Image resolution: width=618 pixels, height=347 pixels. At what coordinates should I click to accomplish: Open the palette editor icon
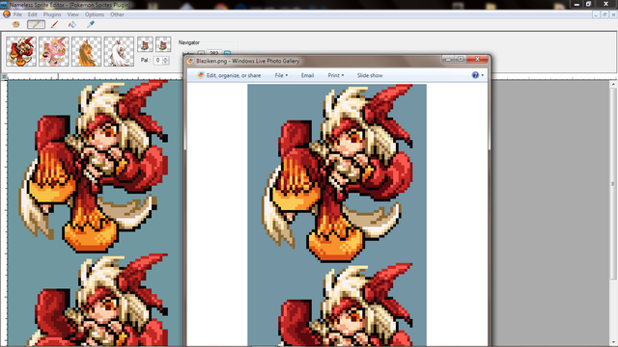pyautogui.click(x=15, y=24)
